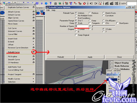
Task: Select degree 7 radio button
Action: tap(103, 32)
